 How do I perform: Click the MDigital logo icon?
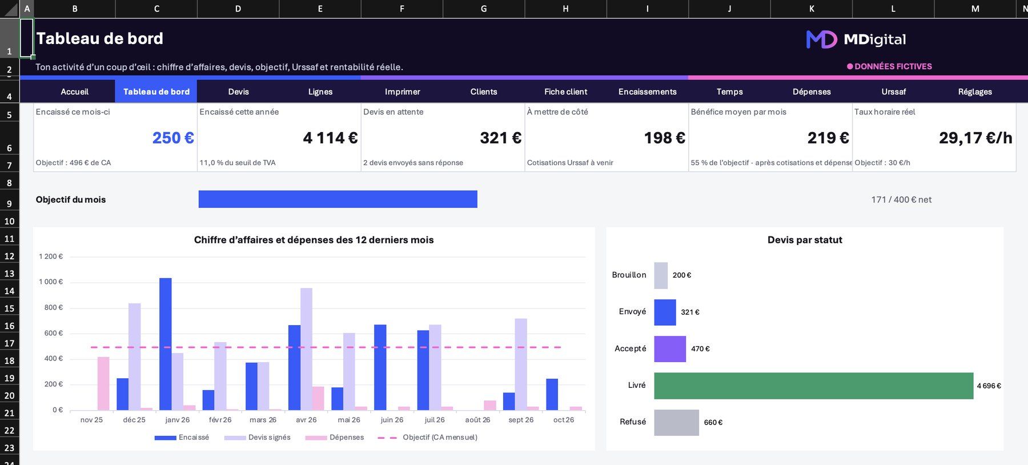[x=821, y=39]
